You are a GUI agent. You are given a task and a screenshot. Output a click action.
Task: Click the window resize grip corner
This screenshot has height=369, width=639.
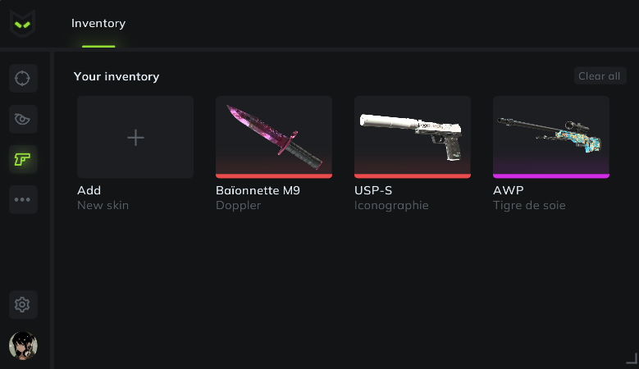pos(632,358)
